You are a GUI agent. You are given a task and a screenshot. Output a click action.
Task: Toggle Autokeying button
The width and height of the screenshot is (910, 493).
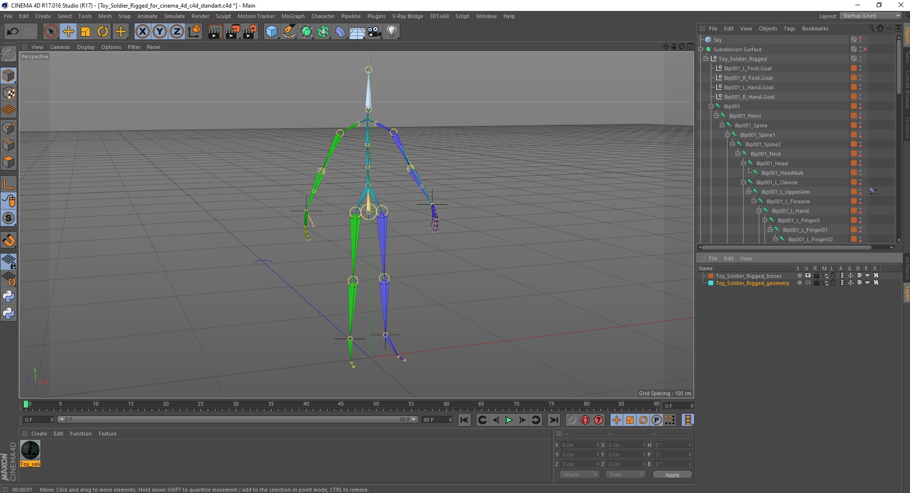(x=585, y=420)
